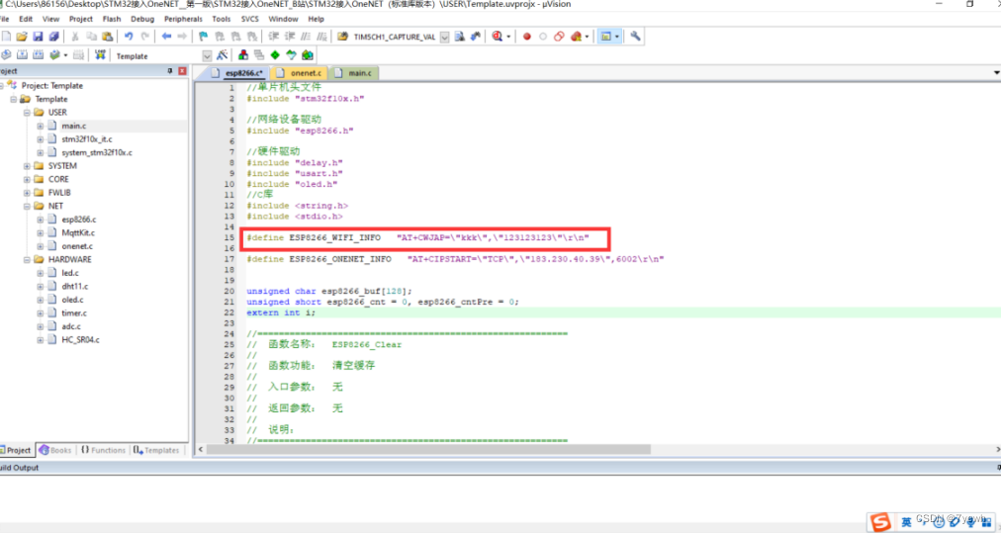Screen dimensions: 1001x533
Task: Open the Tools menu
Action: (x=221, y=19)
